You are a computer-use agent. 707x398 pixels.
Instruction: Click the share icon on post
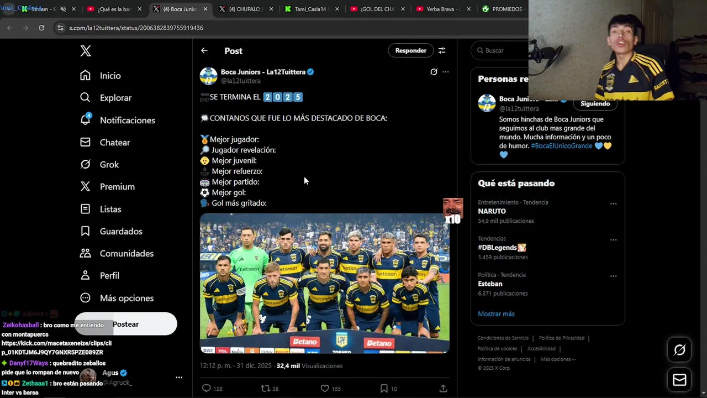443,389
